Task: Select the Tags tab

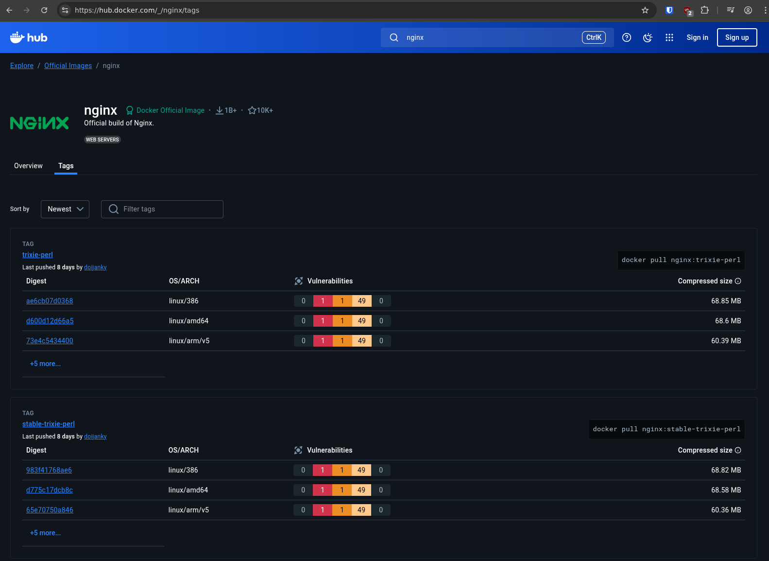Action: click(x=66, y=166)
